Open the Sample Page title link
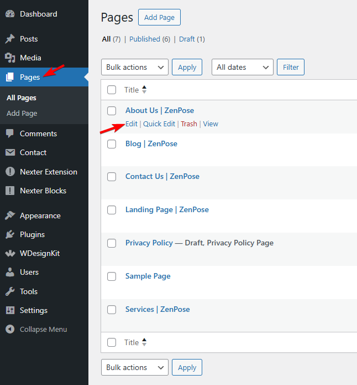Viewport: 357px width, 385px height. (x=148, y=276)
